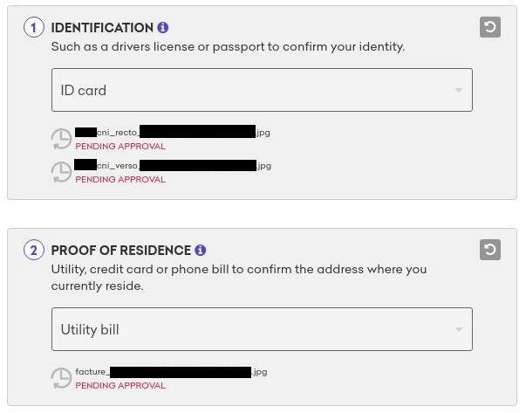Reset the Identification section
Image resolution: width=526 pixels, height=413 pixels.
[x=490, y=27]
